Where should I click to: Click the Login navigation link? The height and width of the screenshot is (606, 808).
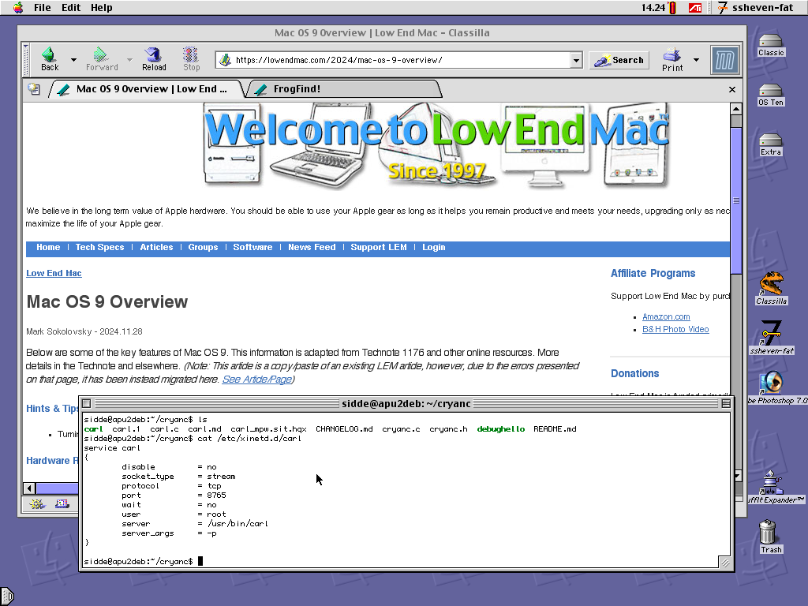(434, 247)
